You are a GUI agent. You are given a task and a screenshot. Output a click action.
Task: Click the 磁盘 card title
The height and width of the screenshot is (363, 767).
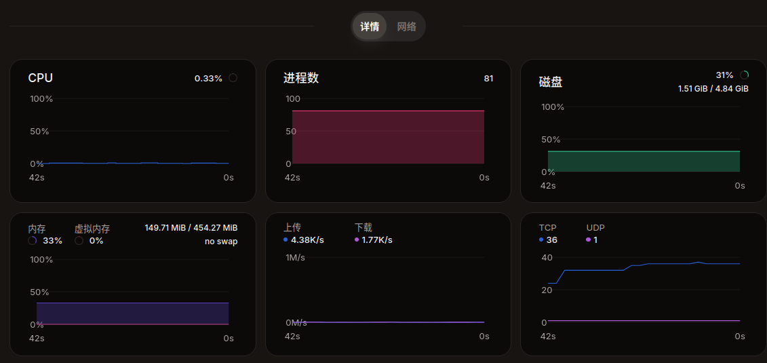coord(550,82)
